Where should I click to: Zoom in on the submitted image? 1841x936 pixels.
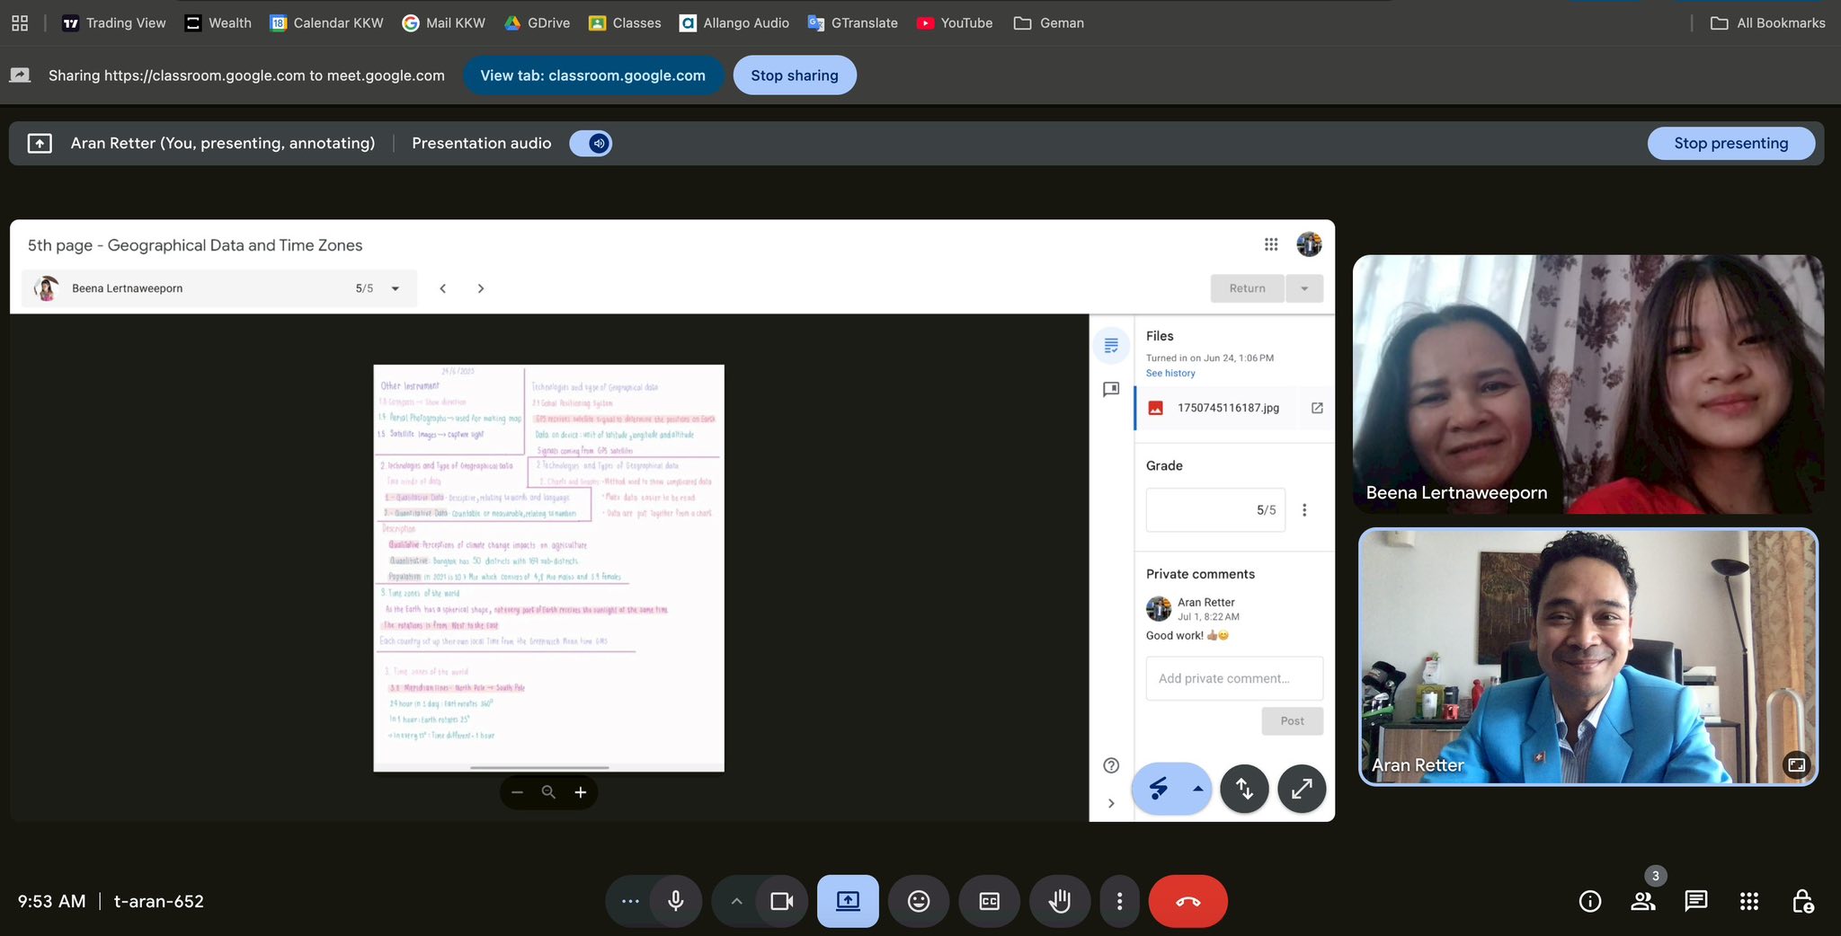pyautogui.click(x=581, y=792)
